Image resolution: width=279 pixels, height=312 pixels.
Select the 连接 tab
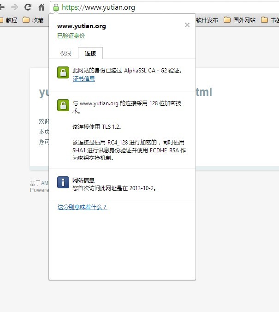90,53
